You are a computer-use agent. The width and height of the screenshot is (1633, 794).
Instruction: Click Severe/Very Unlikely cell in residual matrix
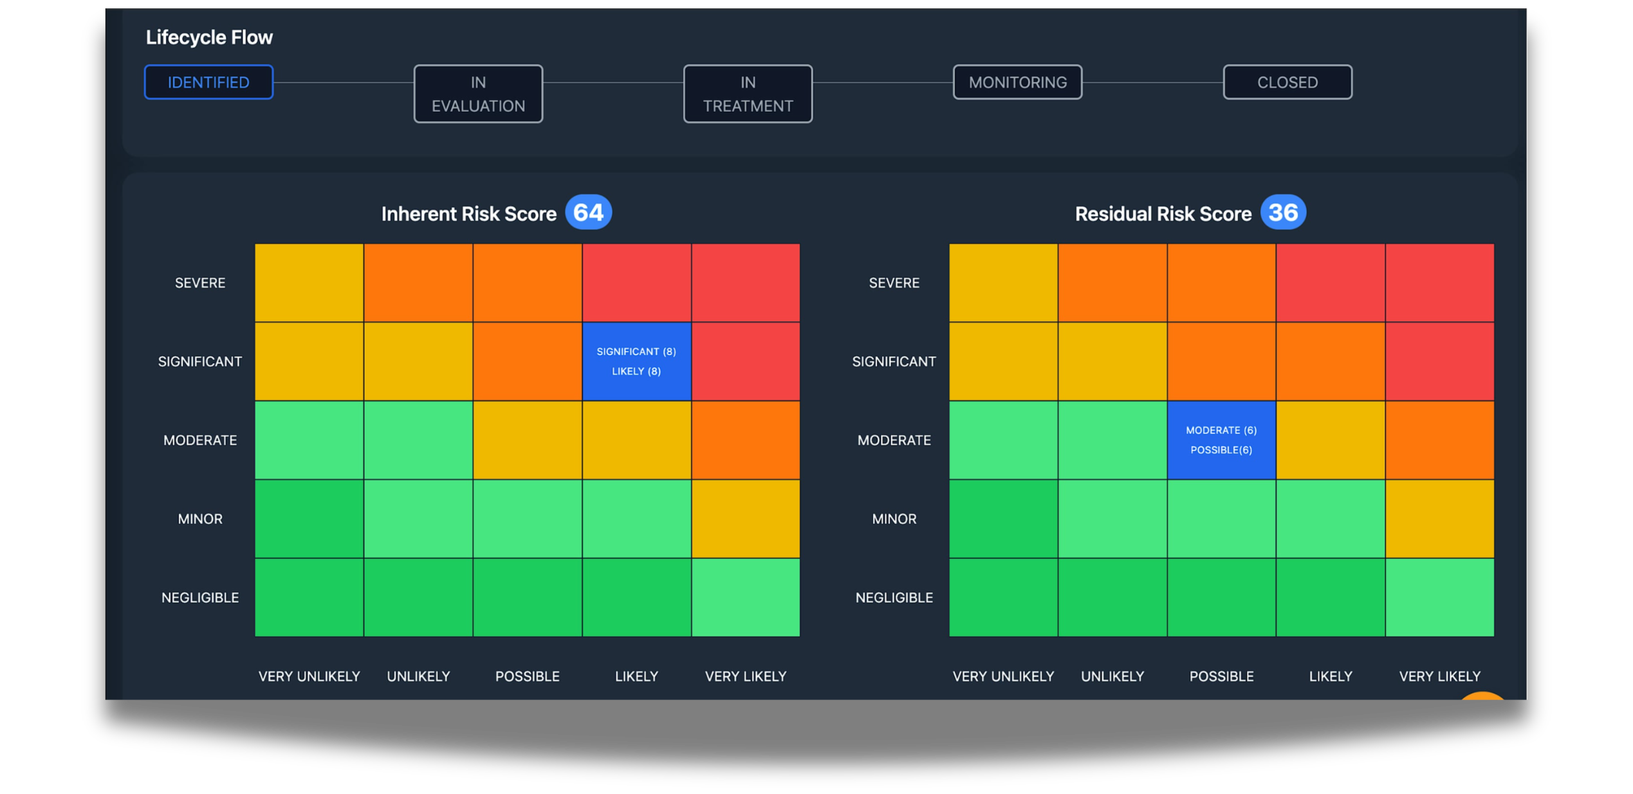coord(1003,283)
